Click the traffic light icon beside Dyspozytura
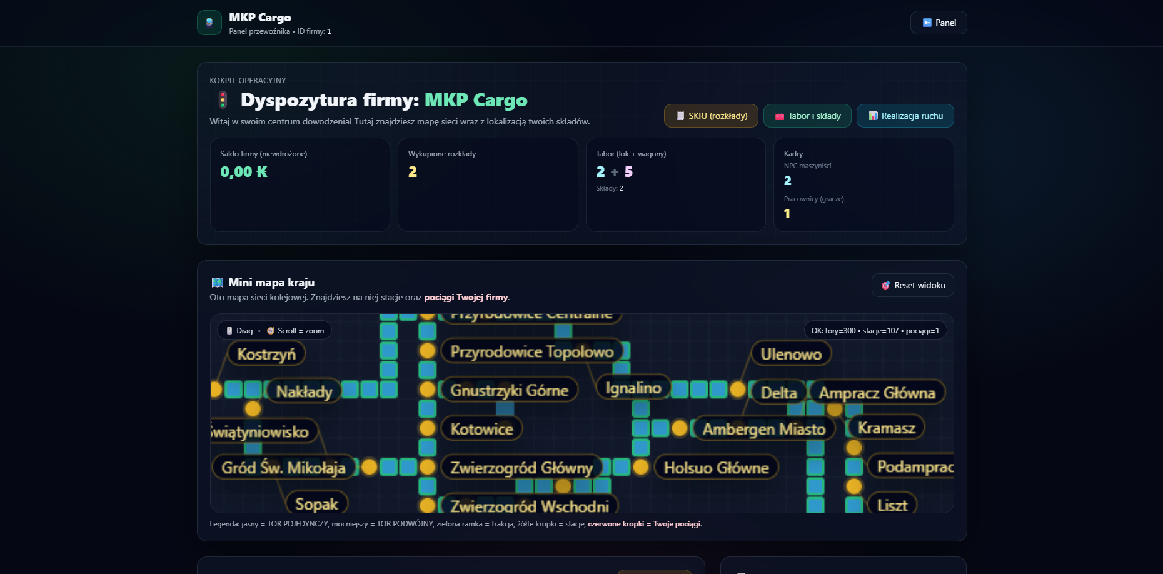Viewport: 1163px width, 574px height. point(223,100)
